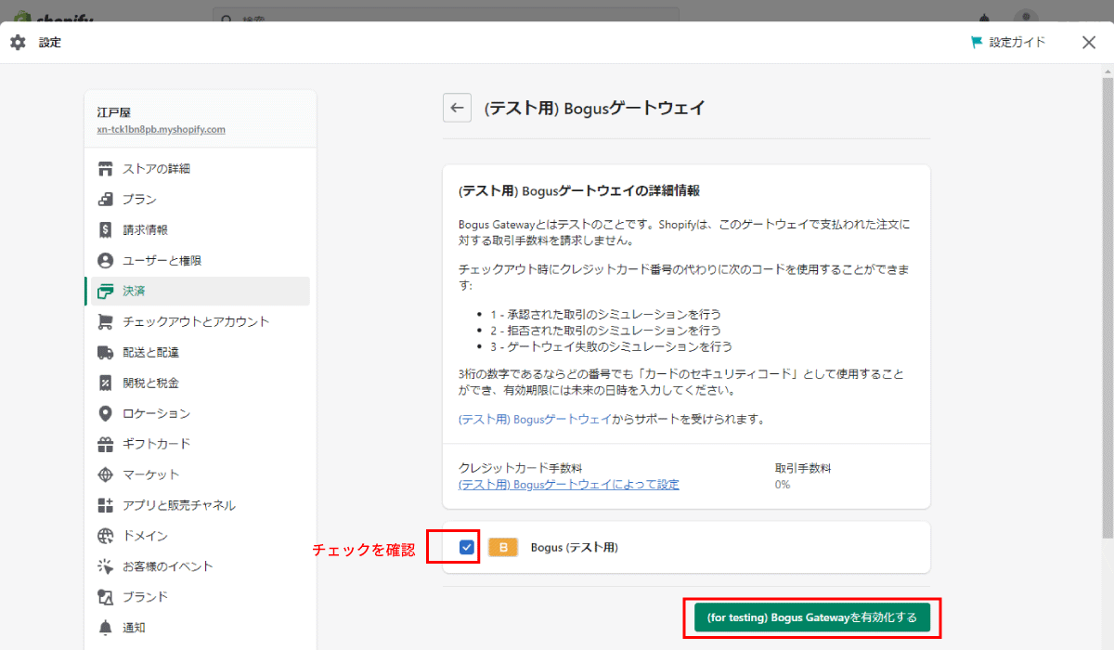Uncheck the Bogus (テスト用) checkbox

point(467,548)
